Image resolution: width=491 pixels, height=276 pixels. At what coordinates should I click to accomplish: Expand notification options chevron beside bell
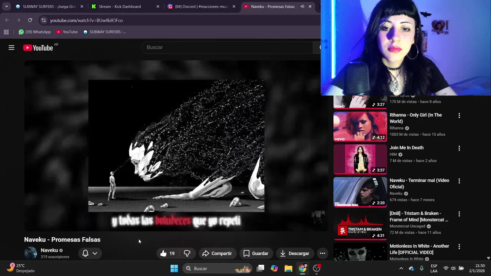click(95, 253)
